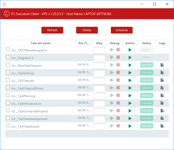The image size is (174, 150).
Task: Stop debugging tcv__TASTMenuNavigation
Action: [x=118, y=50]
